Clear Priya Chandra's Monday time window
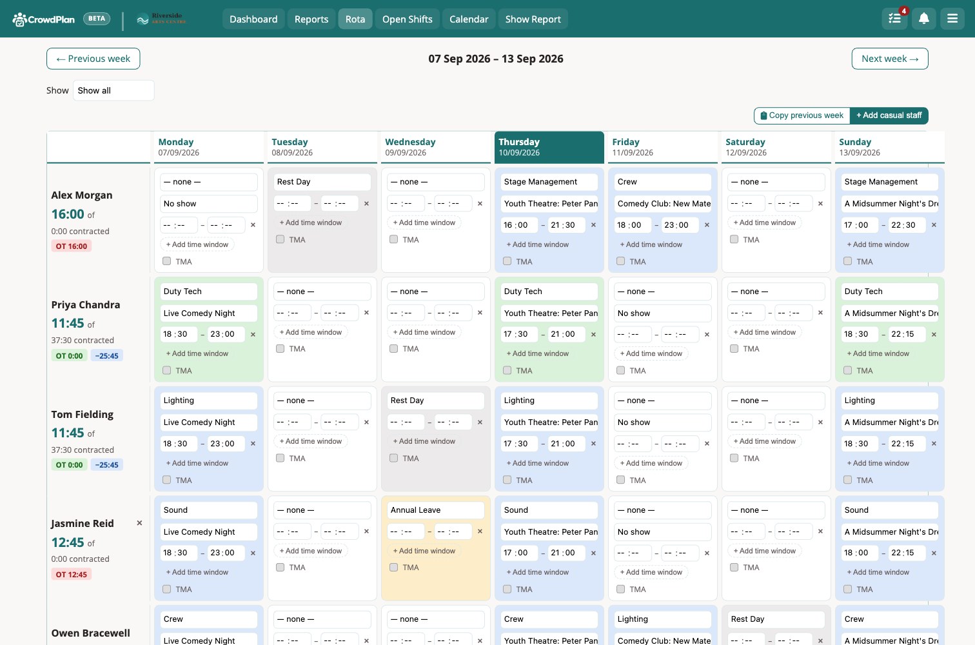The image size is (975, 645). coord(253,334)
